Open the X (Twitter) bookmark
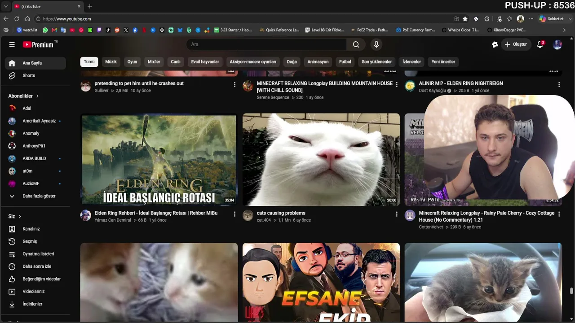575x323 pixels. [126, 30]
